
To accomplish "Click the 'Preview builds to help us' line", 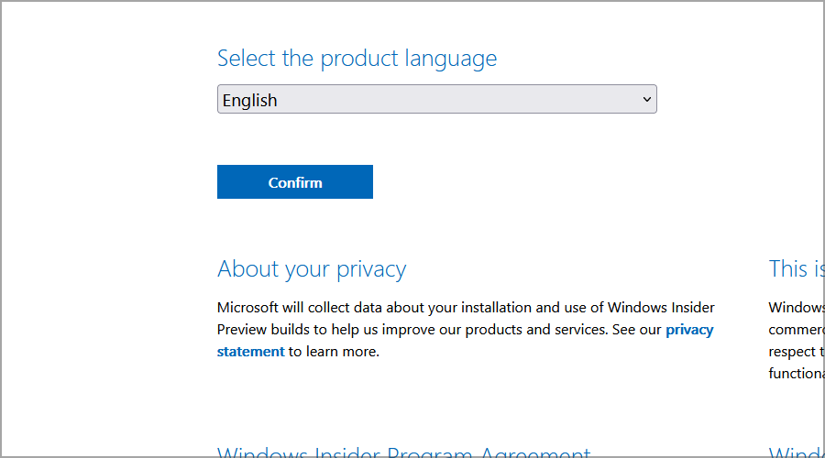I will pyautogui.click(x=302, y=330).
